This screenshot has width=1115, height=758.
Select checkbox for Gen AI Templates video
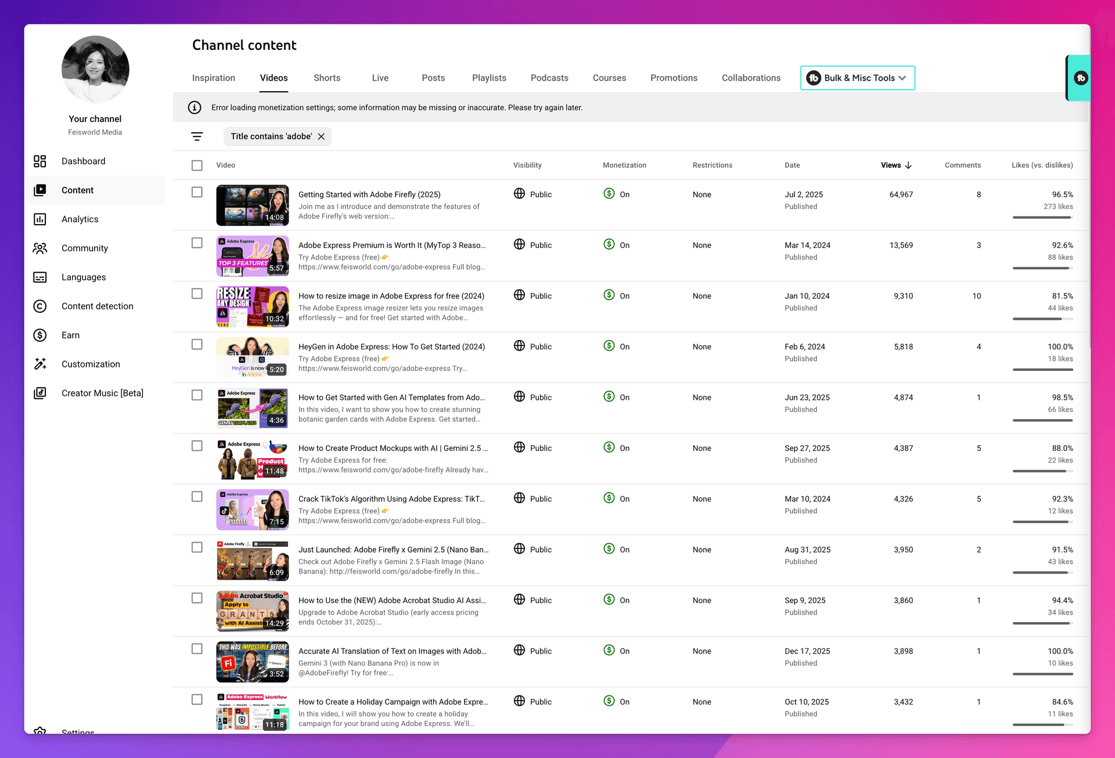click(197, 395)
